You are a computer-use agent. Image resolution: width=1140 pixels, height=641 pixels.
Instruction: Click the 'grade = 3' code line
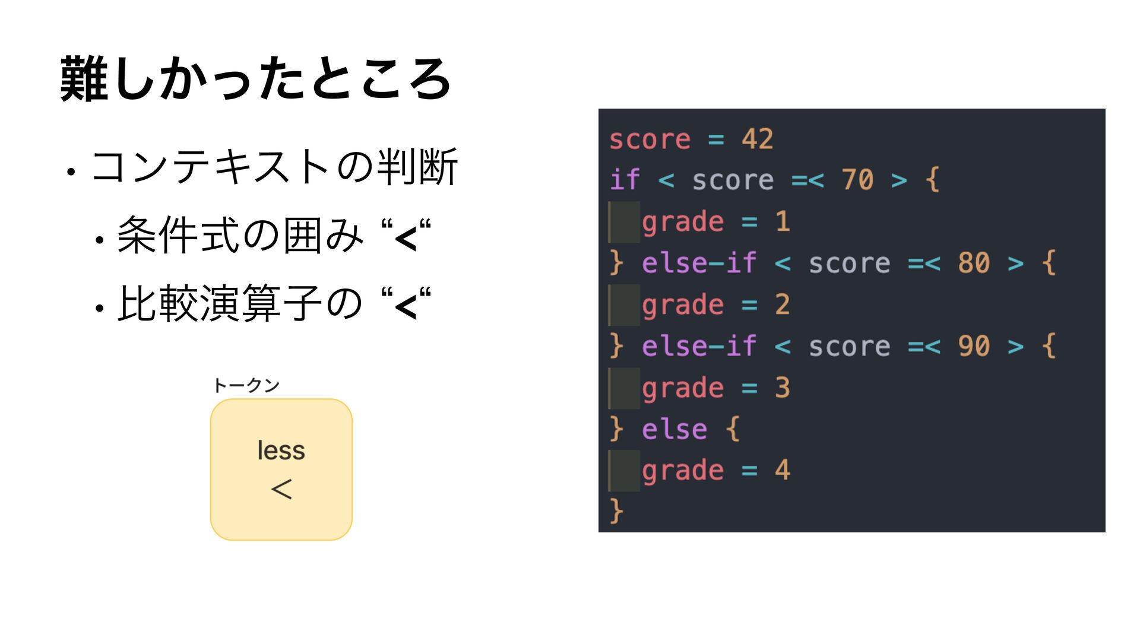click(715, 388)
